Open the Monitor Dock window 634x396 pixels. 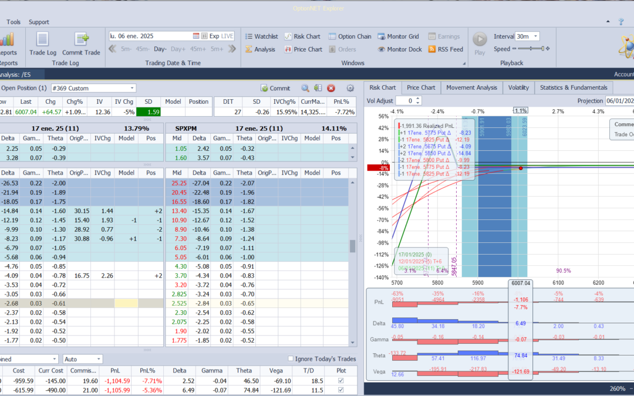coord(400,49)
